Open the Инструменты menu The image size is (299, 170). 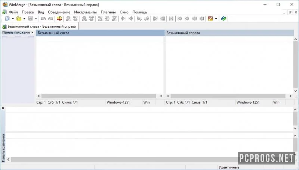(x=86, y=12)
